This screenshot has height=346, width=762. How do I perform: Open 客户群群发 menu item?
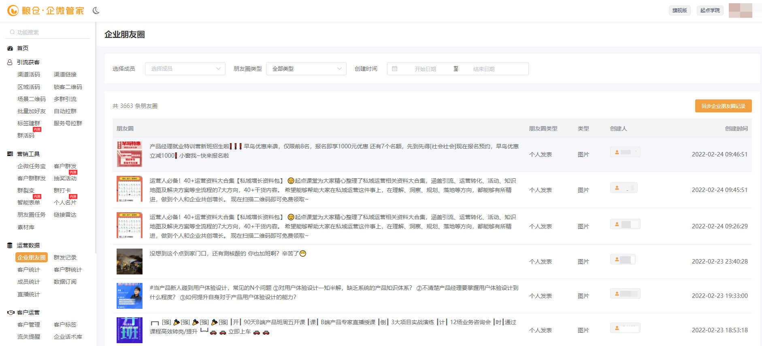pyautogui.click(x=32, y=178)
